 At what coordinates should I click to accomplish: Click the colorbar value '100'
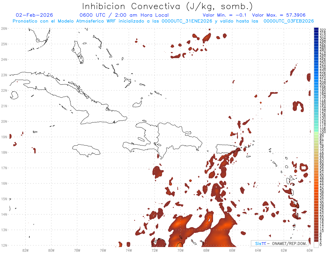pos(323,132)
